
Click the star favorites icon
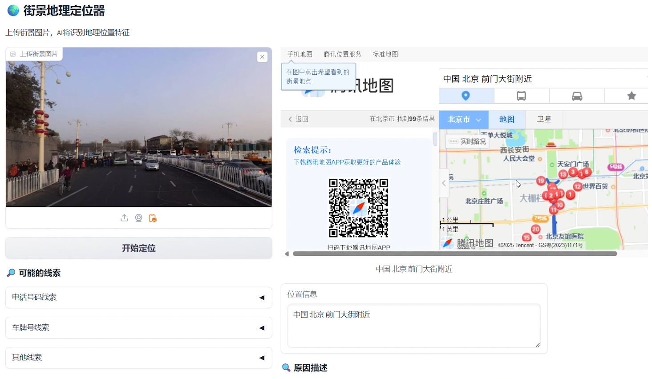click(632, 96)
